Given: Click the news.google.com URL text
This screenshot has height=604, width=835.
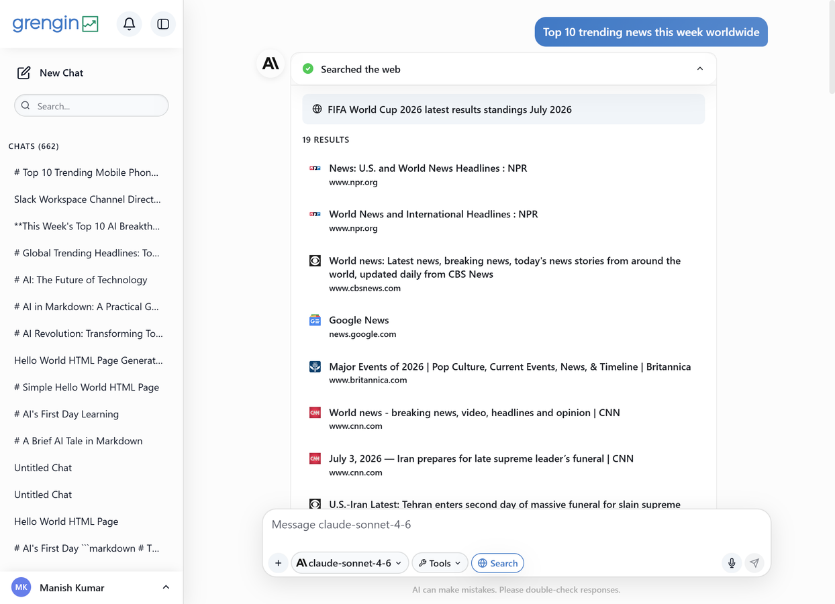Looking at the screenshot, I should [x=362, y=334].
